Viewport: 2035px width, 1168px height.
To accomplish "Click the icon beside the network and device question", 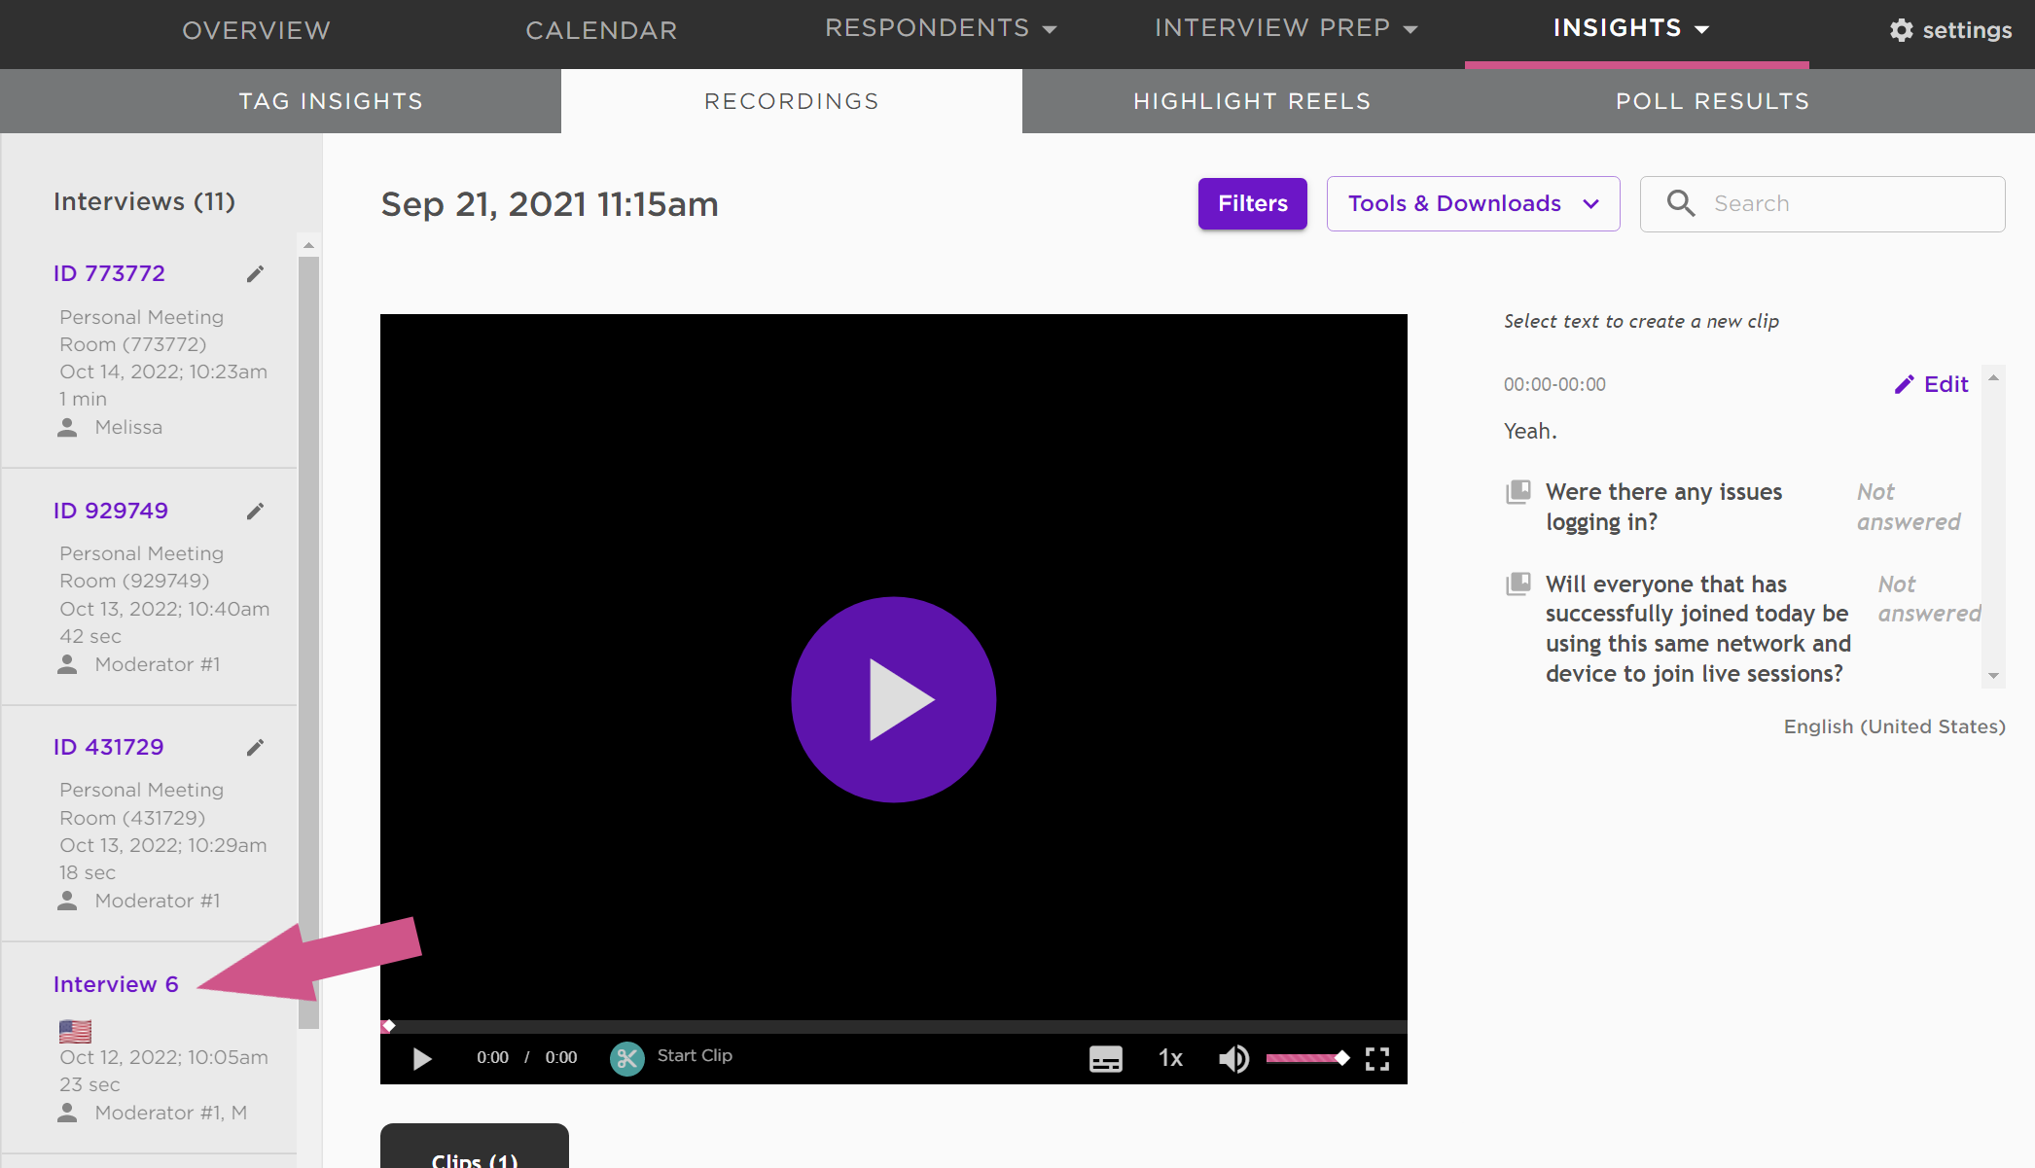I will [1517, 584].
